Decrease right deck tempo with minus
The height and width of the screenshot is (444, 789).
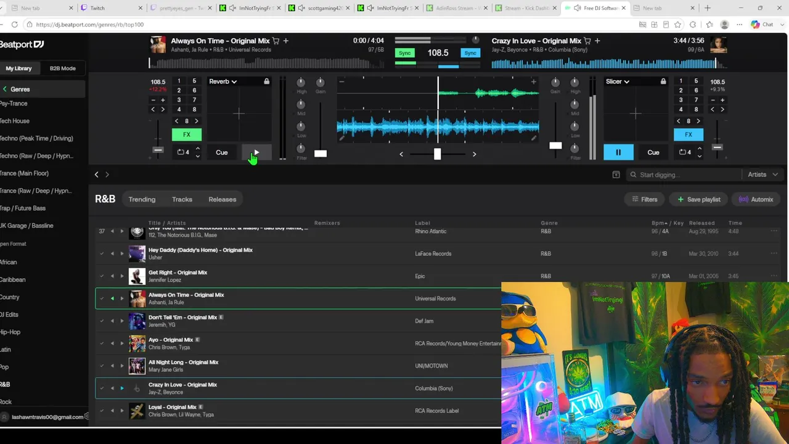(x=713, y=100)
